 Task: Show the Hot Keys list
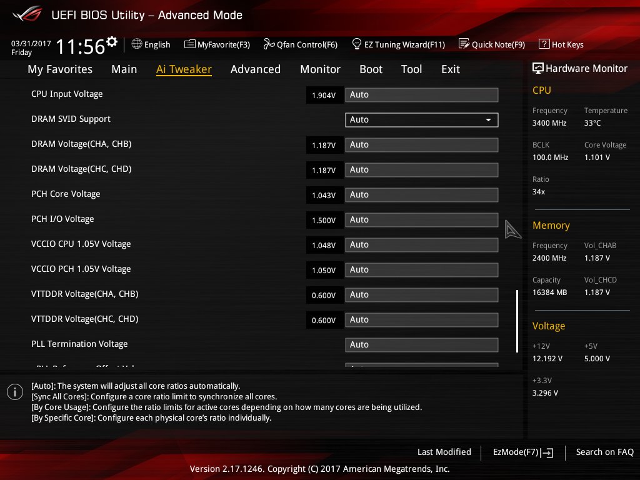point(561,44)
